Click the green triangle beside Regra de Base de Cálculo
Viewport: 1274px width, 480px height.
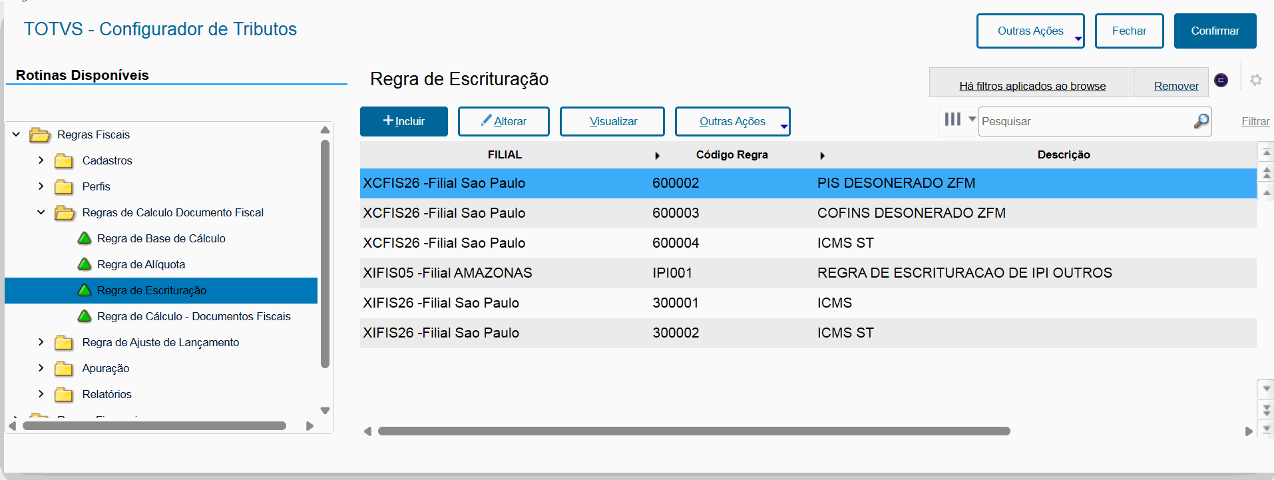tap(85, 238)
